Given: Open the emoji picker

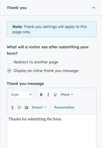Looking at the screenshot, I should pos(19,107).
